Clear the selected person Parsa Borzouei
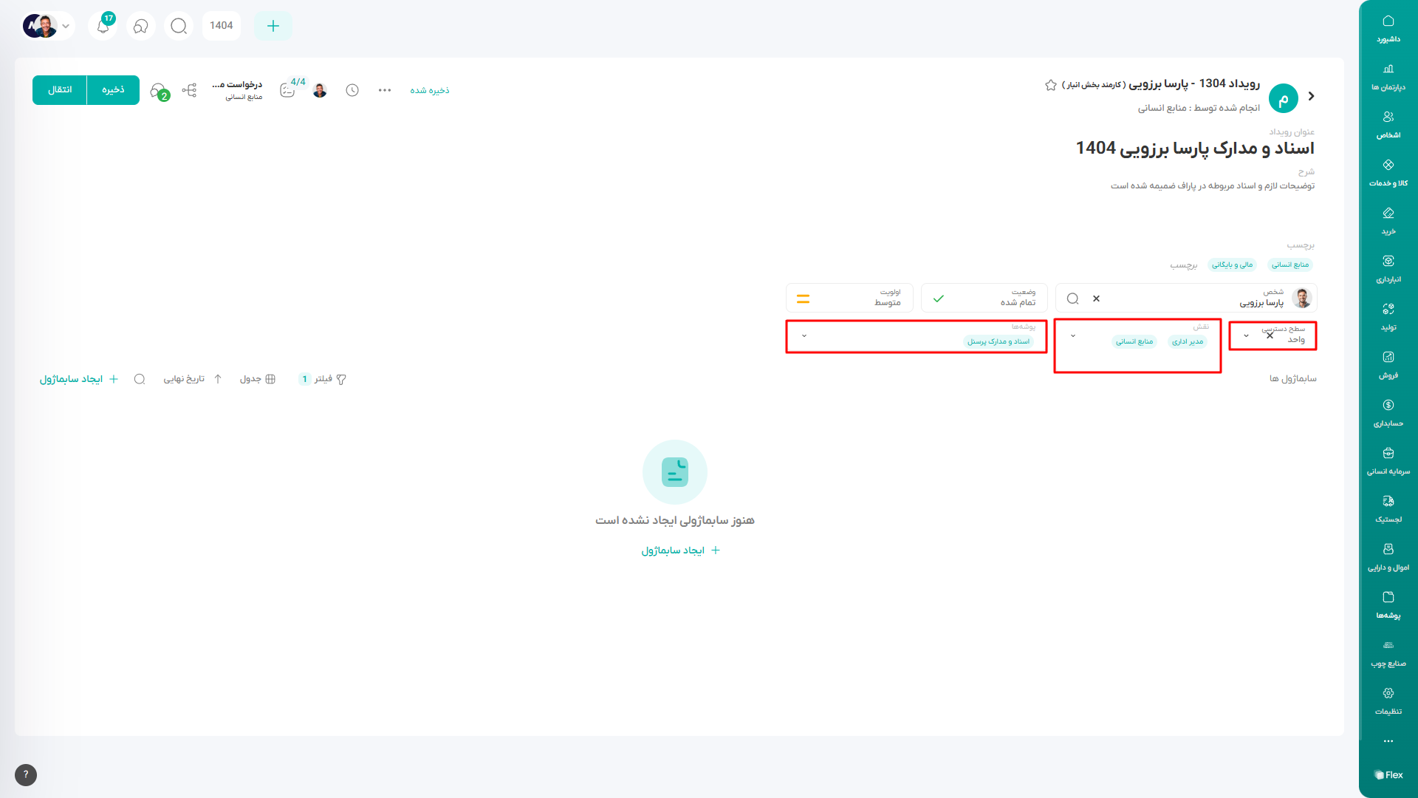 pyautogui.click(x=1096, y=299)
